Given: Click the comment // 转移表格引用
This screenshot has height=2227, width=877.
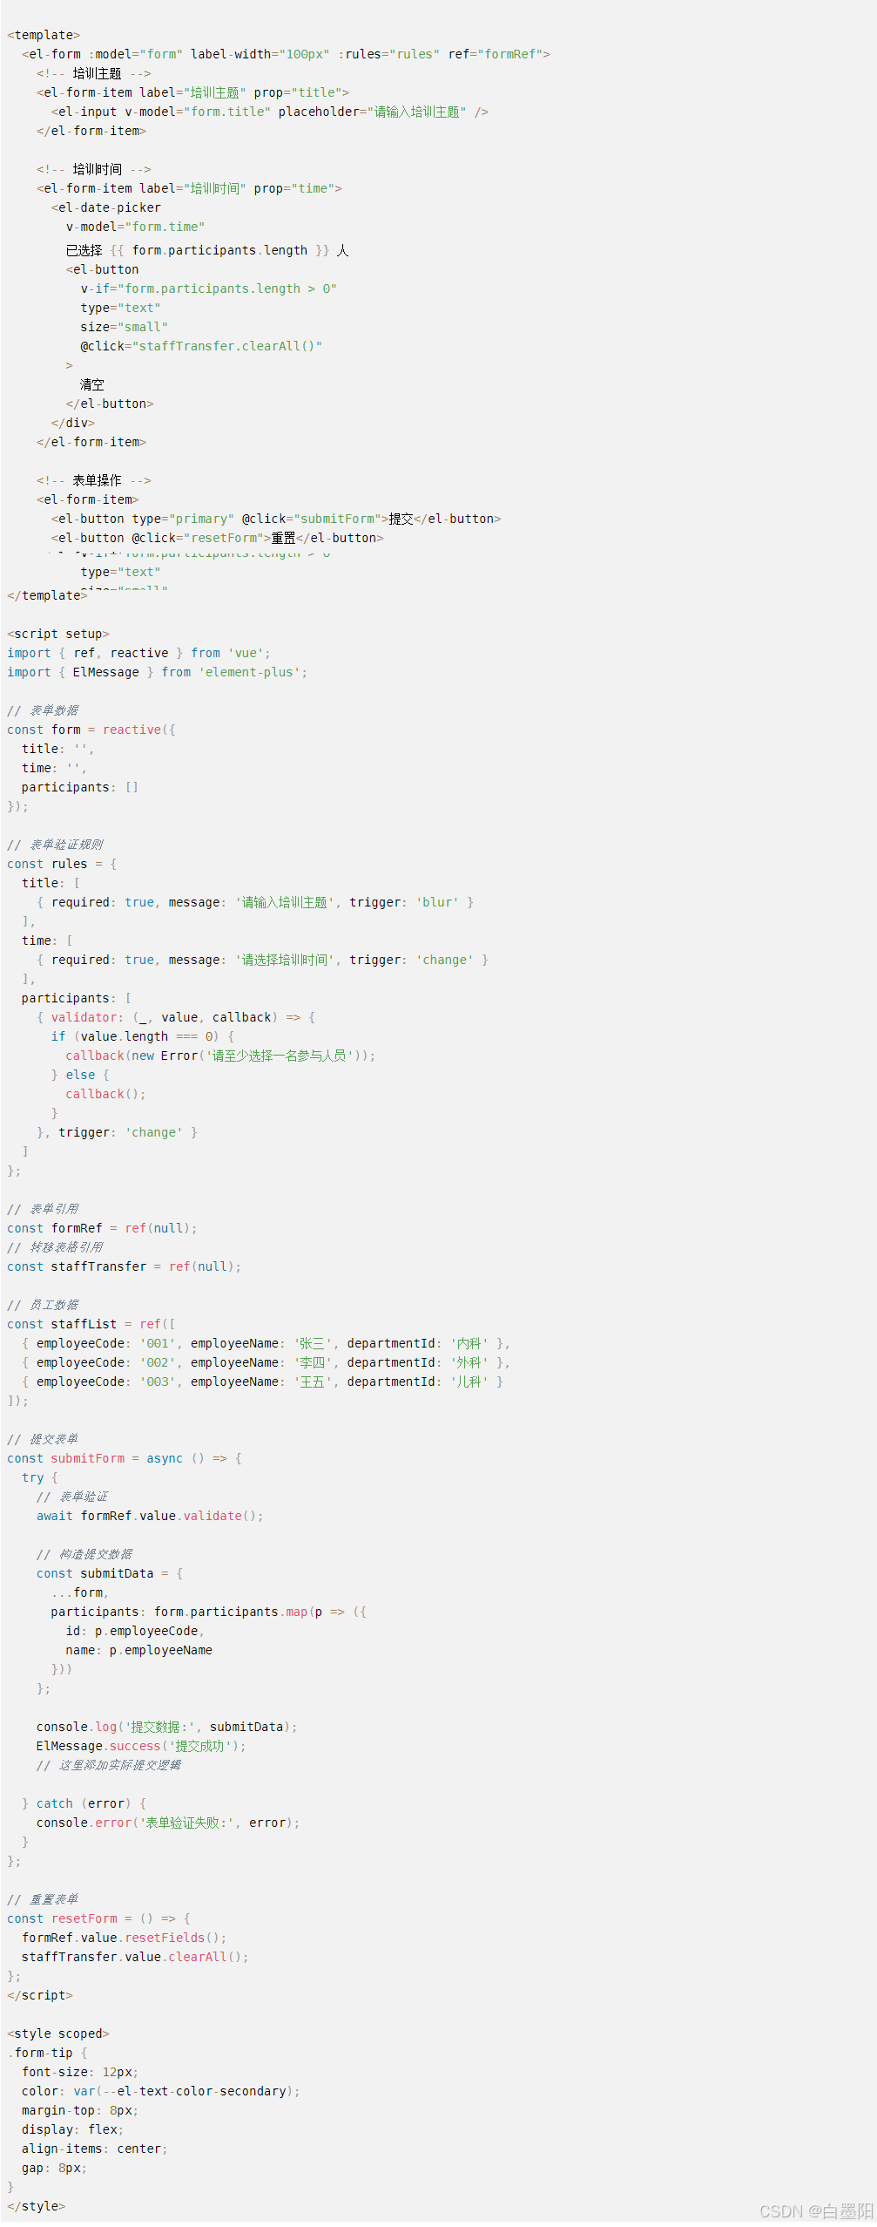Looking at the screenshot, I should click(55, 1247).
